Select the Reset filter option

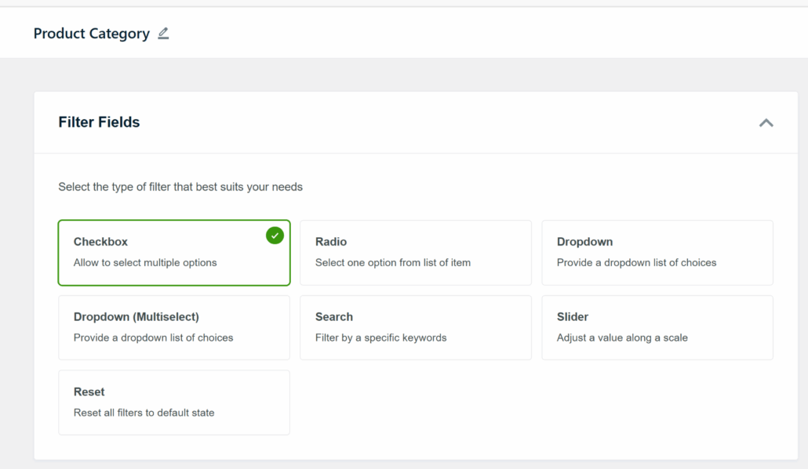pyautogui.click(x=174, y=402)
